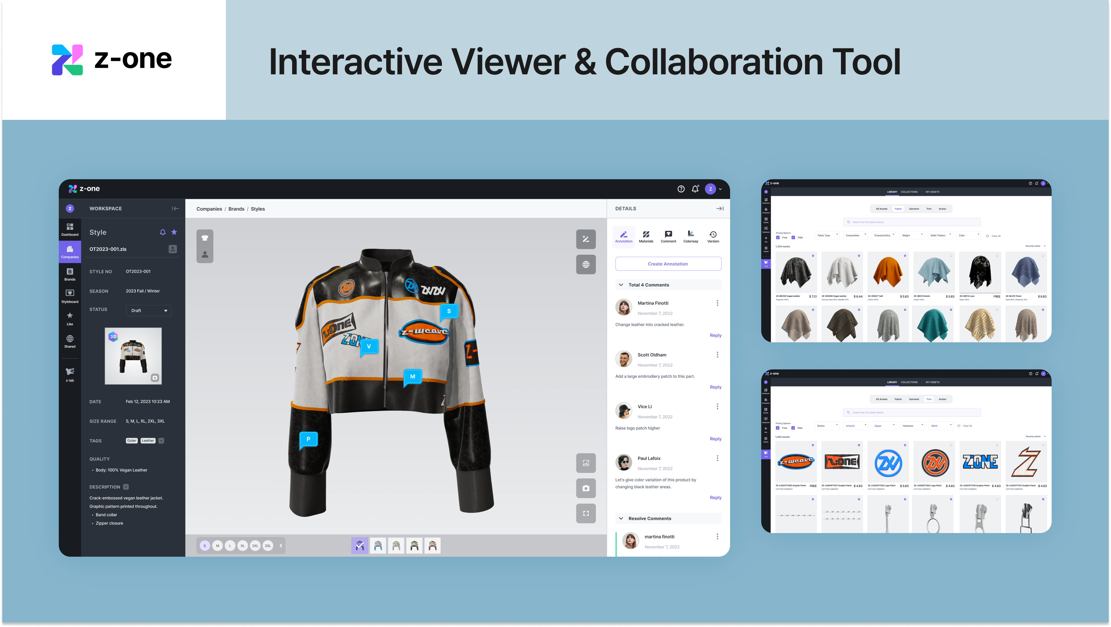Add a new tag with the plus button
Image resolution: width=1111 pixels, height=627 pixels.
161,441
